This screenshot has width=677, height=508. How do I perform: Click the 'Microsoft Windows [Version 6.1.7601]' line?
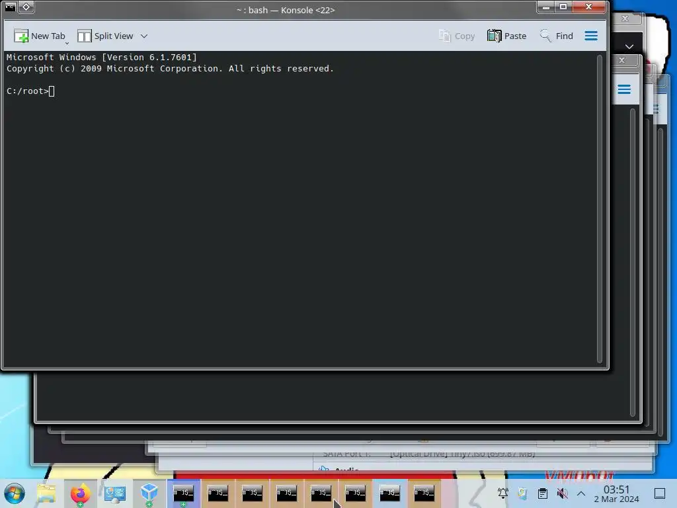coord(101,57)
